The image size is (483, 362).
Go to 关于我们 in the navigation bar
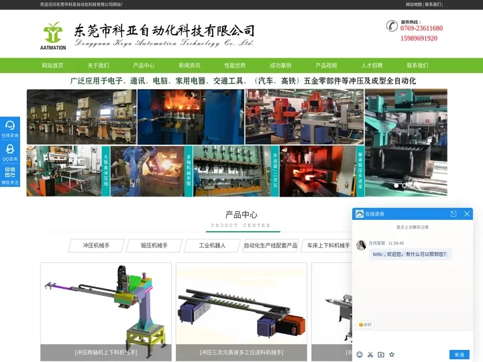pyautogui.click(x=98, y=66)
